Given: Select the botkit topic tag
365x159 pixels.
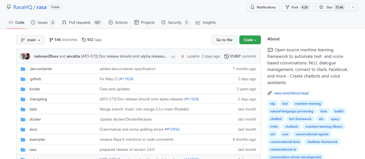Looking at the screenshot, I should pyautogui.click(x=339, y=111).
